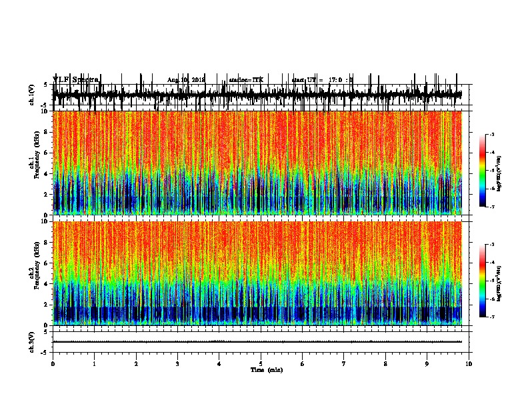Click time axis tick label "1"
Screen dimensions: 528x408
click(95, 364)
